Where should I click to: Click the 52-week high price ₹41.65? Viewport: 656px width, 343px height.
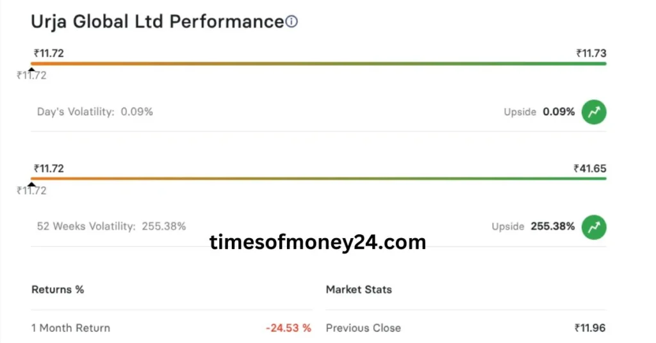pyautogui.click(x=590, y=168)
